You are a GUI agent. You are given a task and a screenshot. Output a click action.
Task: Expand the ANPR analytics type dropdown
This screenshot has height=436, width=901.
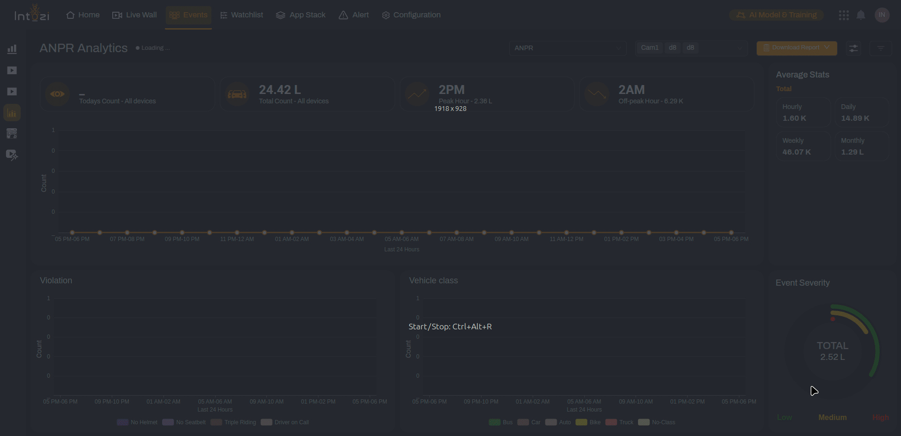pos(567,48)
